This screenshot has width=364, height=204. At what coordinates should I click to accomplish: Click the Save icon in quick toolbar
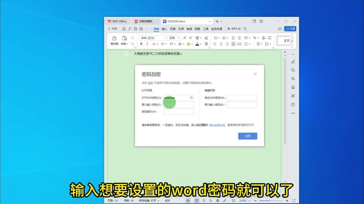124,29
